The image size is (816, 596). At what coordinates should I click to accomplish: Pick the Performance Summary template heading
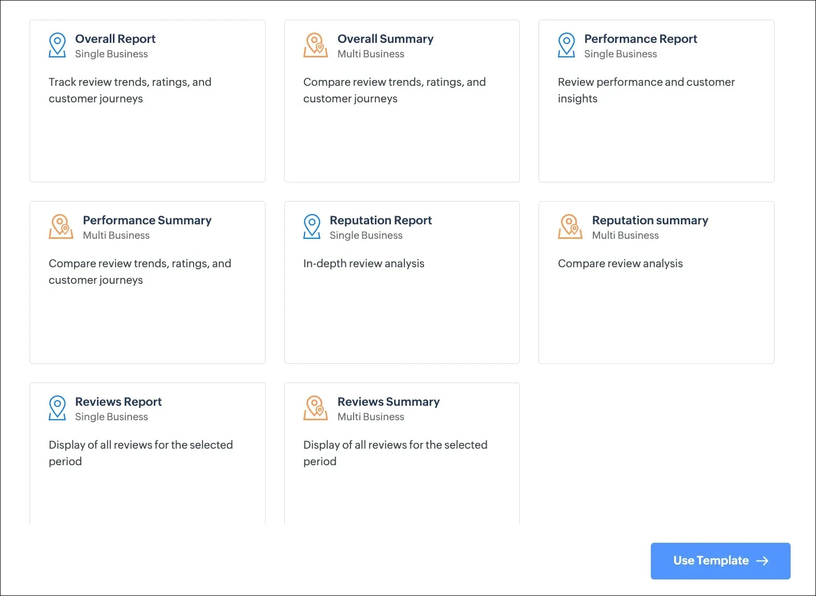tap(147, 220)
